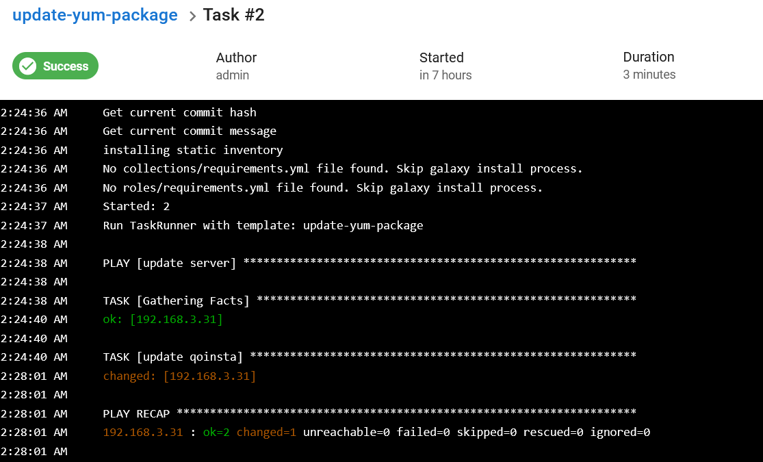Click the 'in 7 hours' Started value
Viewport: 763px width, 462px height.
[445, 75]
